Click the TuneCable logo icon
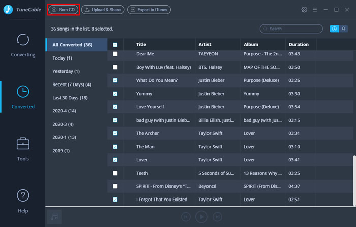 click(8, 9)
